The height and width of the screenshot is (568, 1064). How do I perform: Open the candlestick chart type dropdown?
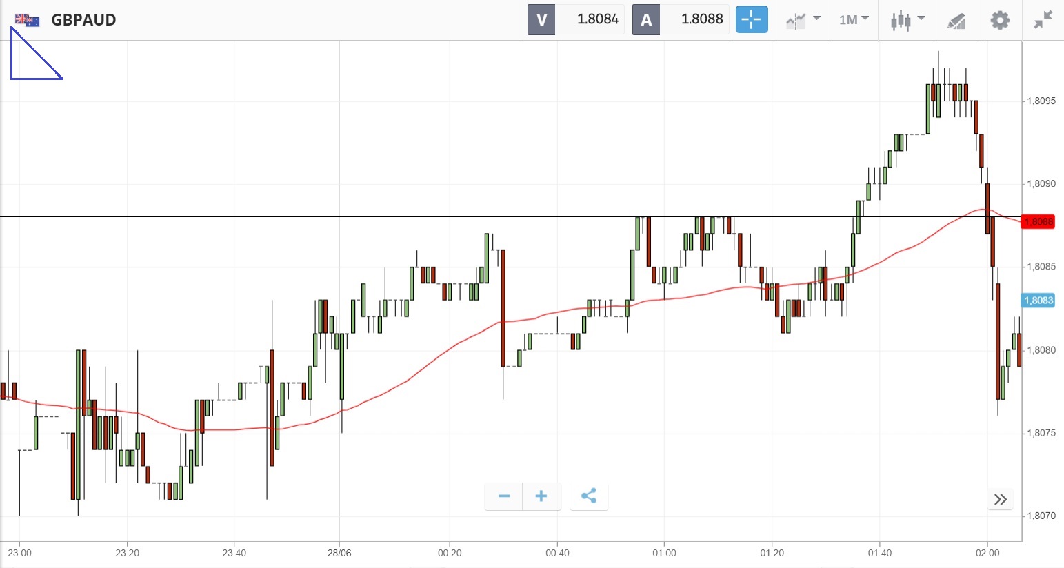coord(907,19)
